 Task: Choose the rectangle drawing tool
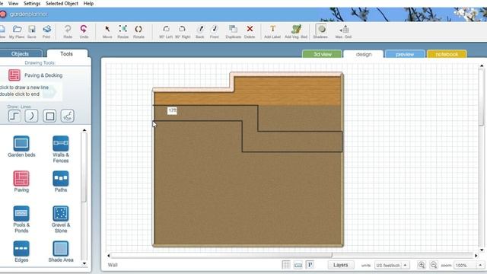(49, 116)
